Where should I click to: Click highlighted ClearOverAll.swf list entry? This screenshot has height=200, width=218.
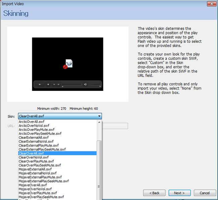tap(57, 153)
